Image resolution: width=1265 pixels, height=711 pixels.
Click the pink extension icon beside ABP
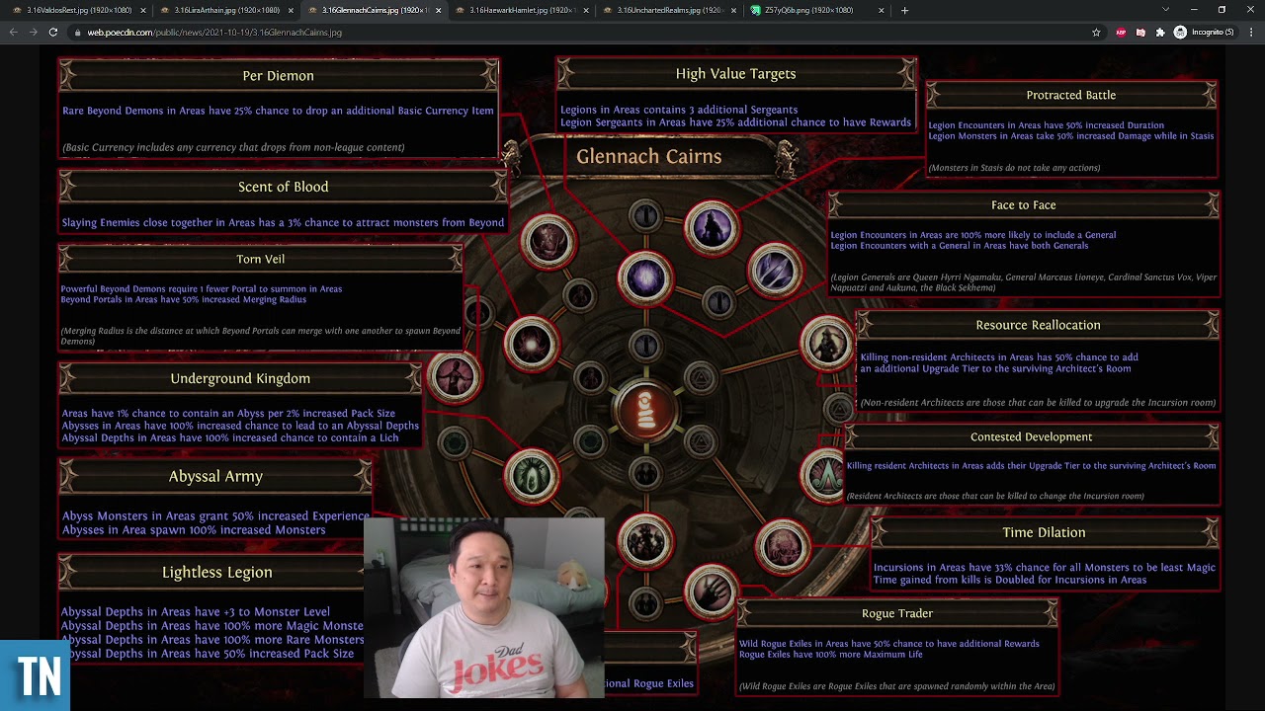pyautogui.click(x=1140, y=32)
